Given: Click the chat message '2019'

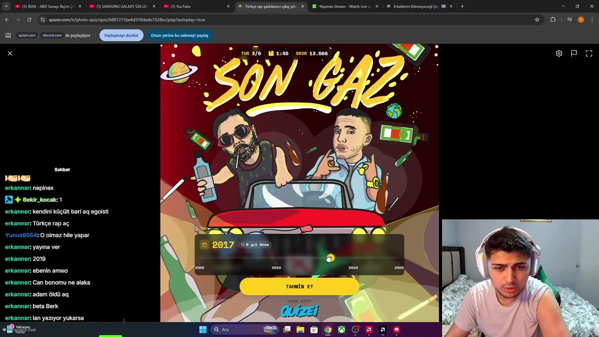Looking at the screenshot, I should pos(39,259).
